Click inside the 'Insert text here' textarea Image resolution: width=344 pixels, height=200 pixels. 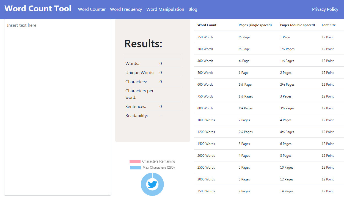[x=57, y=107]
